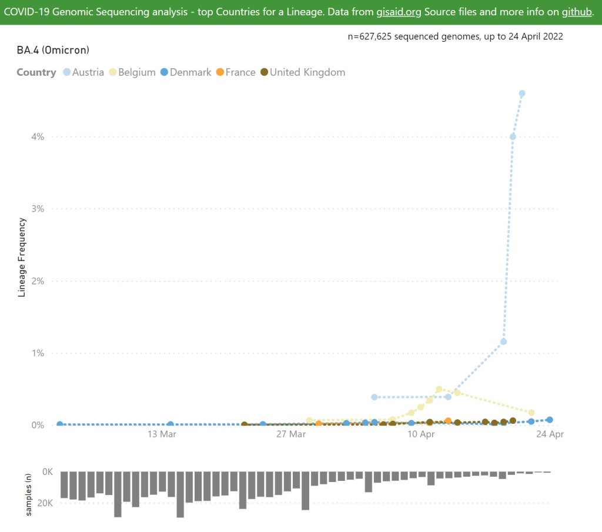The width and height of the screenshot is (602, 532).
Task: Click Austria's data point at 4% gridline
Action: tap(513, 136)
